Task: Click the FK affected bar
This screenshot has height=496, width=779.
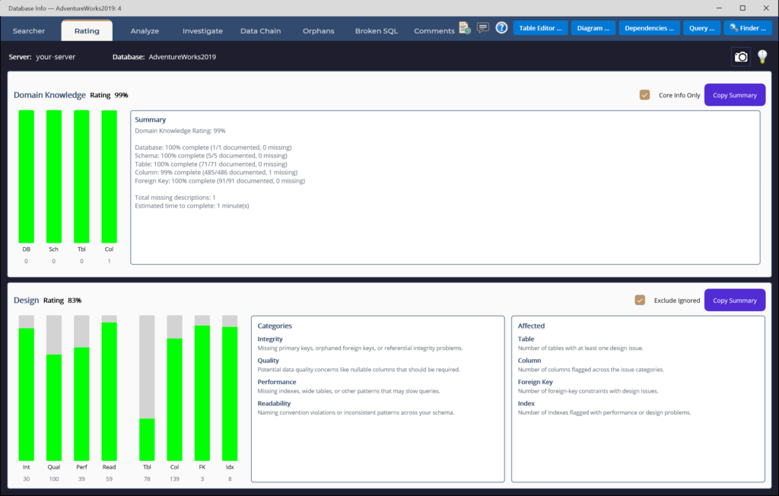Action: [202, 388]
